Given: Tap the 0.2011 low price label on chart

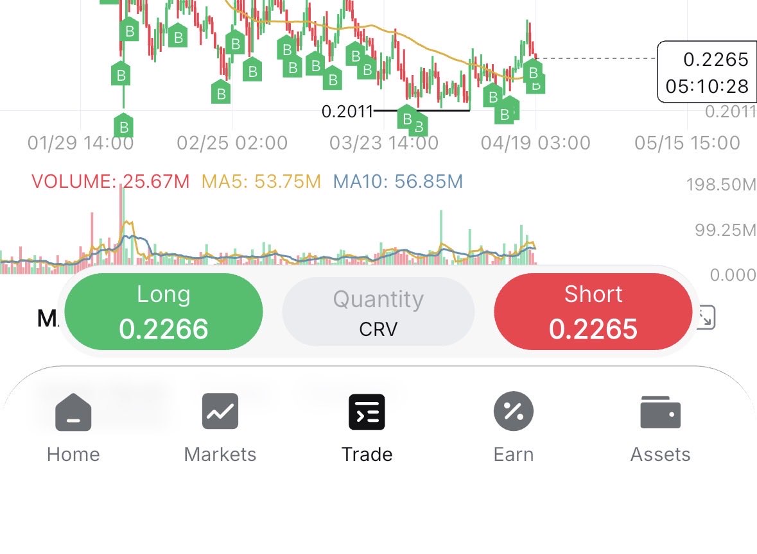Looking at the screenshot, I should [x=347, y=112].
